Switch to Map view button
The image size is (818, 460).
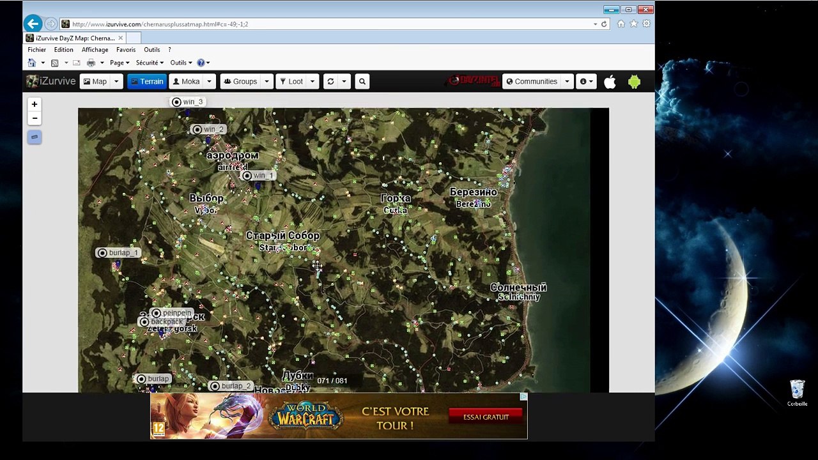point(95,81)
